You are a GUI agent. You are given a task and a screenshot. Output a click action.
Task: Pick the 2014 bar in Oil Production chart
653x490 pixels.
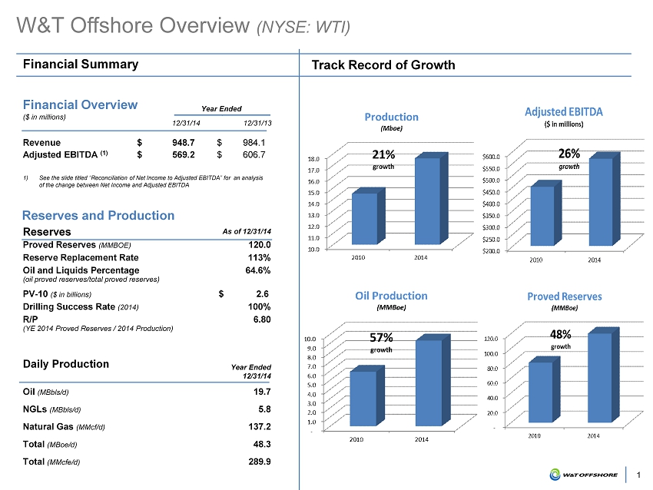click(428, 383)
